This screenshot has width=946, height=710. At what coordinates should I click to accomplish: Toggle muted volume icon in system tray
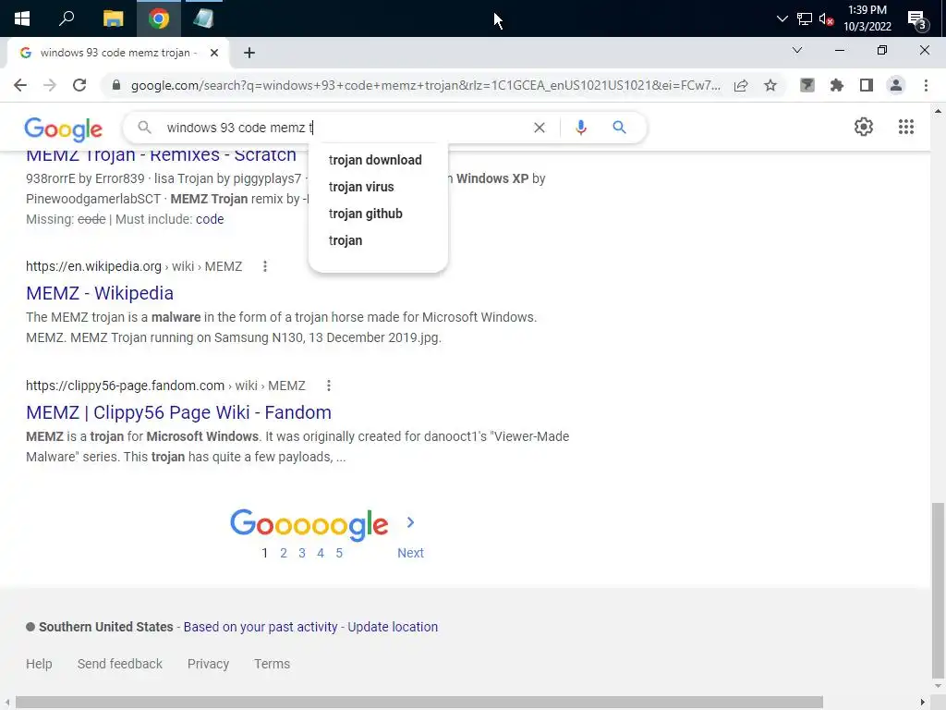[x=826, y=18]
